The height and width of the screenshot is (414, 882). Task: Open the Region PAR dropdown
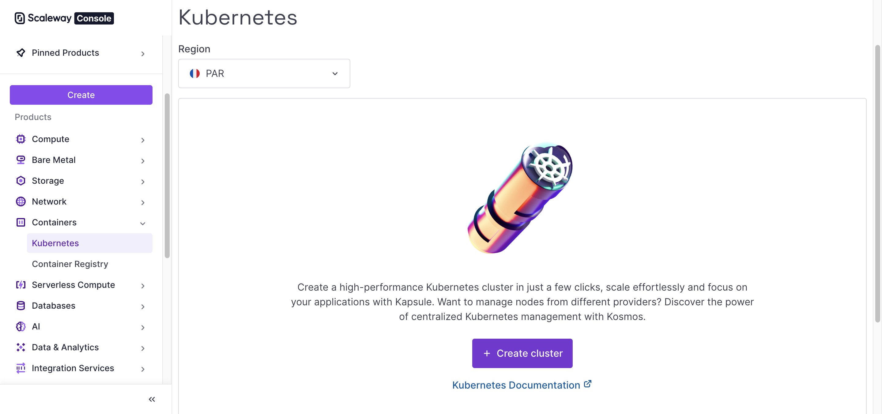click(x=264, y=73)
